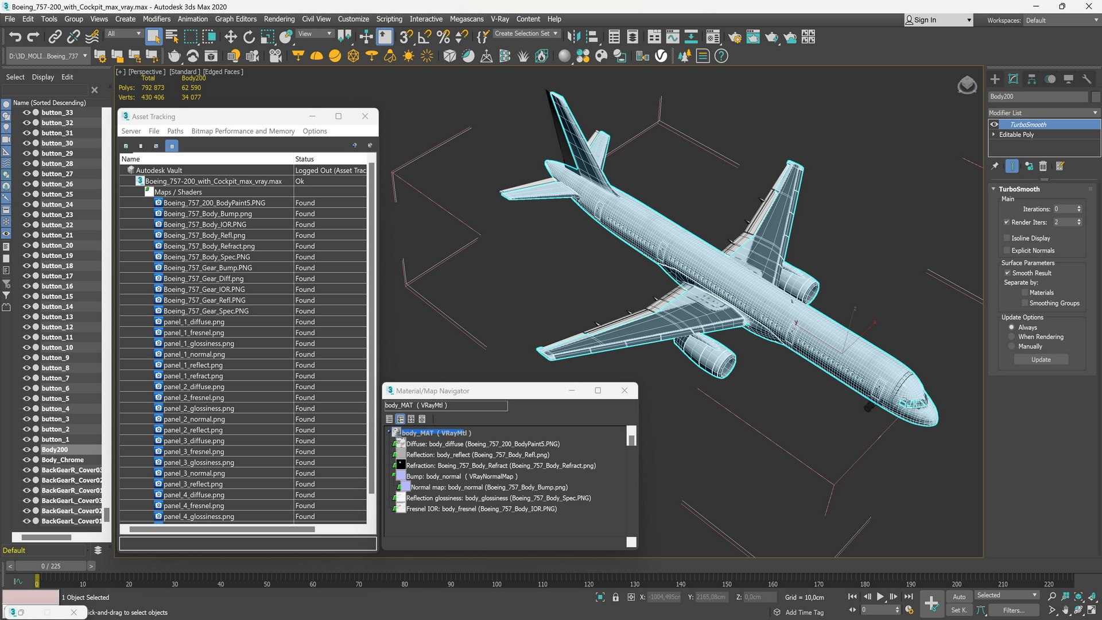
Task: Activate the Unlink Selection tool
Action: pos(73,37)
